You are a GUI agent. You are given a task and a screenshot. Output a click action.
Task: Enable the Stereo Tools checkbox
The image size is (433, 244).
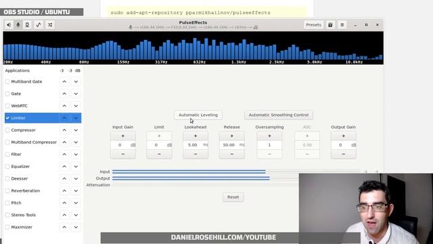click(7, 215)
